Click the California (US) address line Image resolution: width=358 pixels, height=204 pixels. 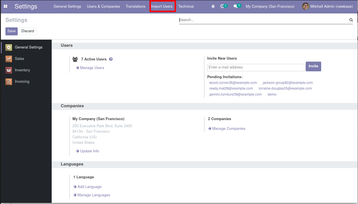tap(85, 137)
